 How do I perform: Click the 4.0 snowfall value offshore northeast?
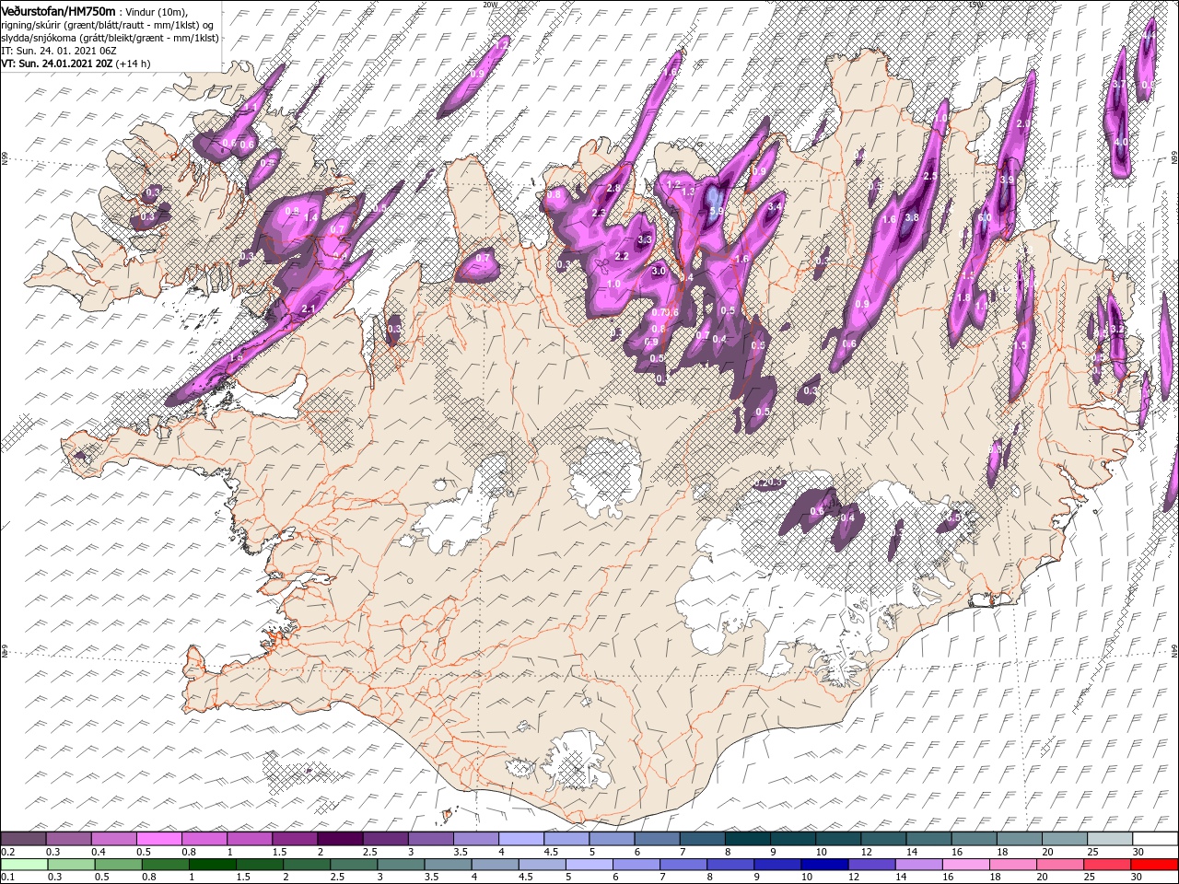1121,143
